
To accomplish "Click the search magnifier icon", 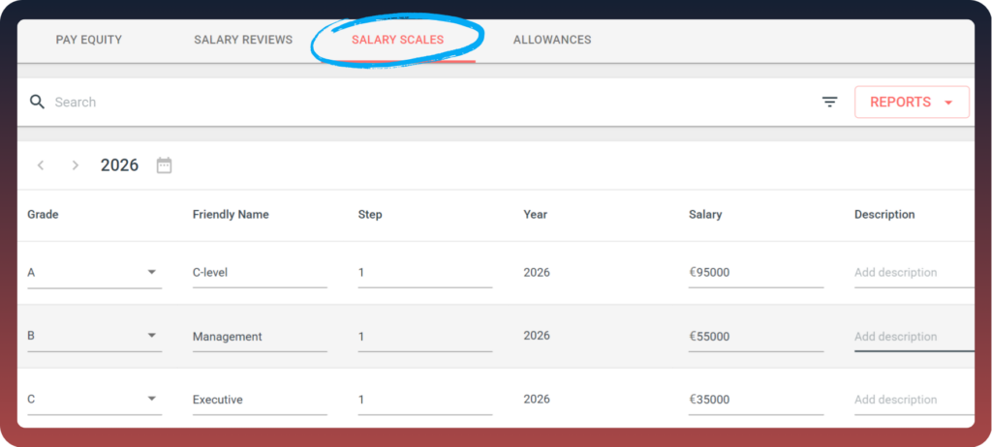I will 38,102.
